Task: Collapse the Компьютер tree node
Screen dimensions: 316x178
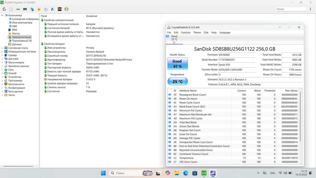Action: coord(2,15)
